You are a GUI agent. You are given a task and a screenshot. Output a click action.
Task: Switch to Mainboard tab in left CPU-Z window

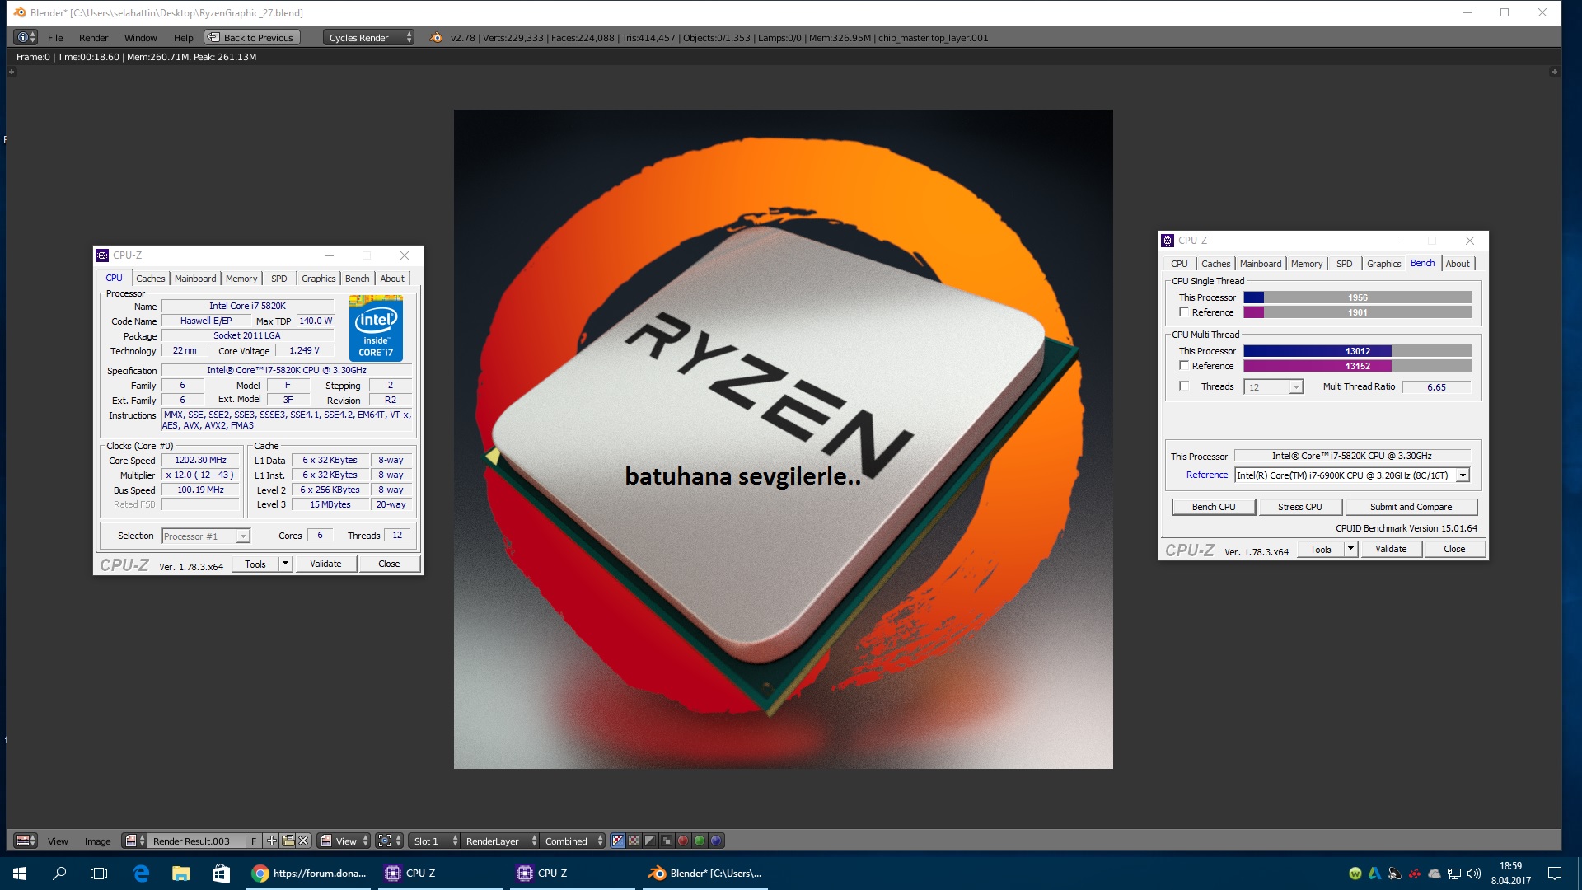(195, 279)
